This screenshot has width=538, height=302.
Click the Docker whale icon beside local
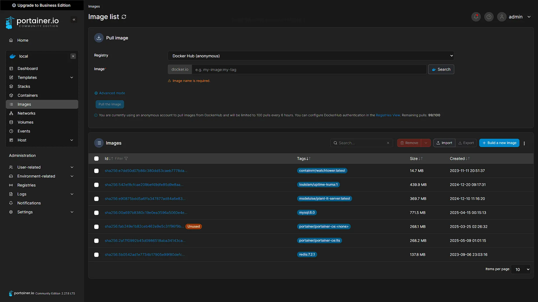(x=13, y=56)
